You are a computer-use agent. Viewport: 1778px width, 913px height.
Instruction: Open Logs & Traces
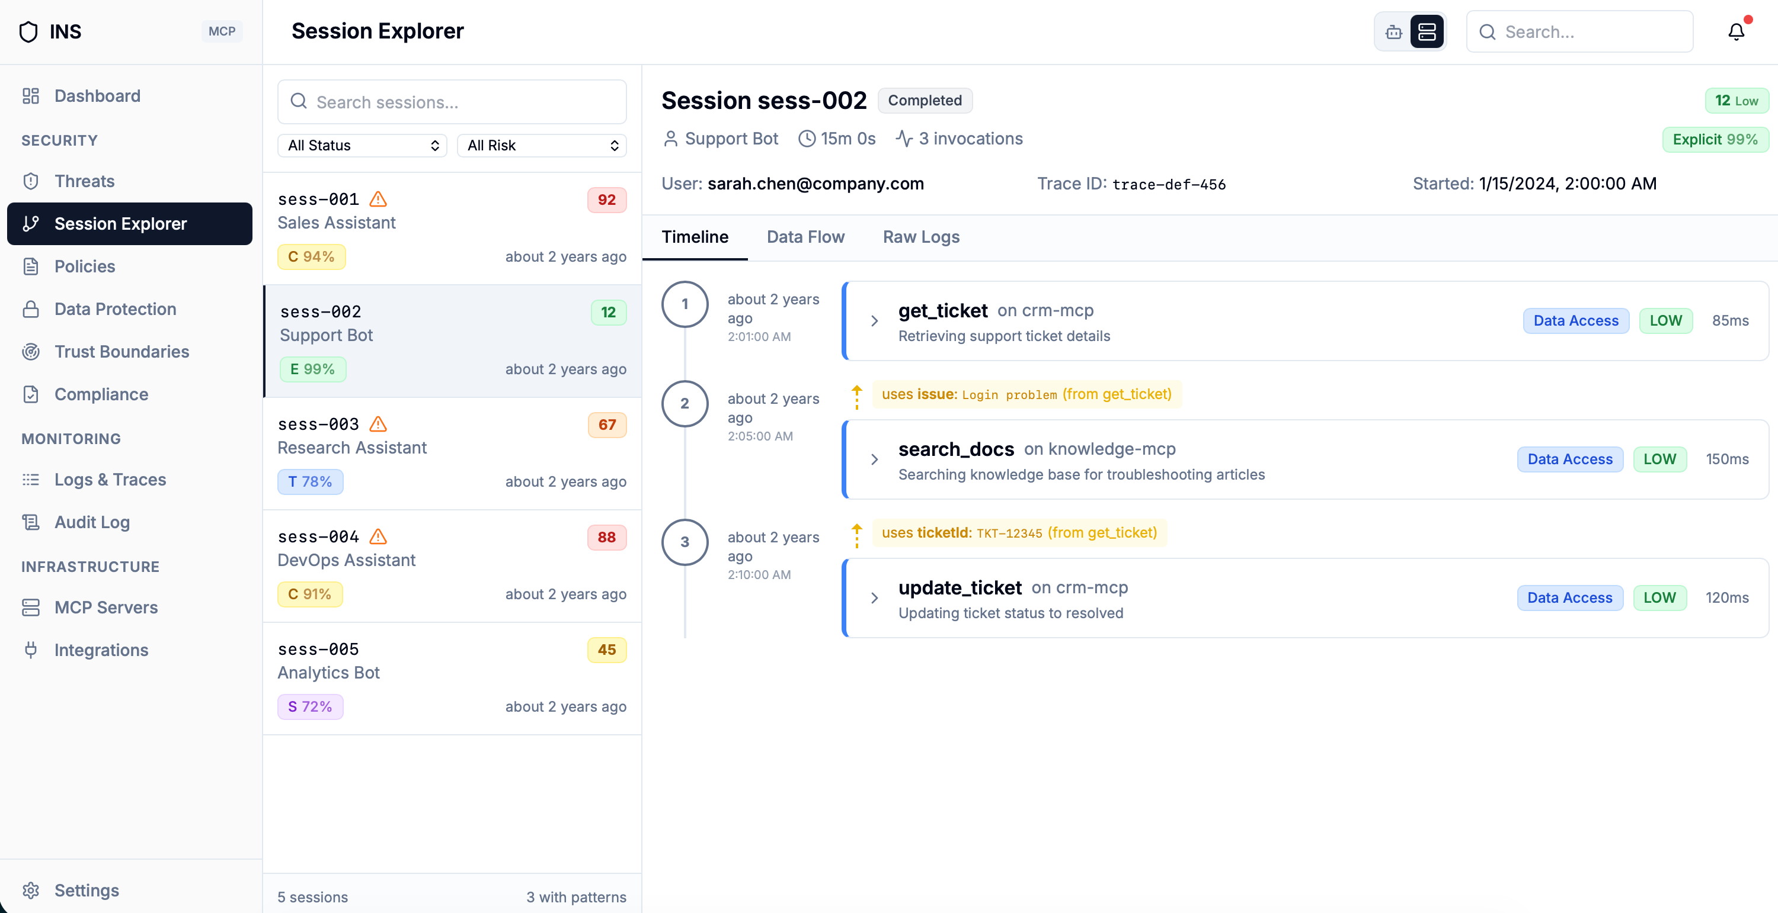[130, 479]
